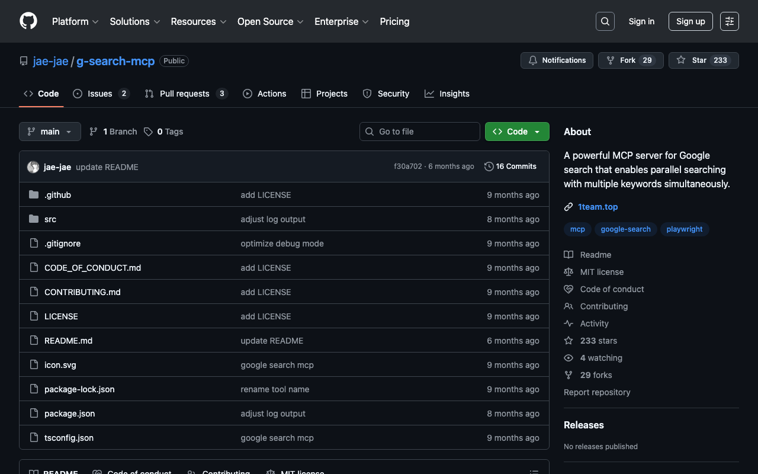Click jae-jae avatar in latest commit row
Screen dimensions: 758x474
pos(33,167)
